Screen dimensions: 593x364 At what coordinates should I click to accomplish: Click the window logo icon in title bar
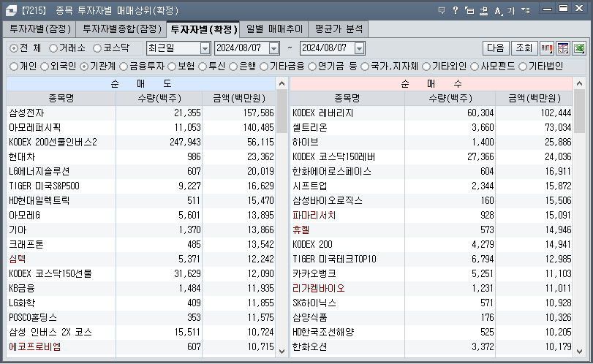[10, 10]
